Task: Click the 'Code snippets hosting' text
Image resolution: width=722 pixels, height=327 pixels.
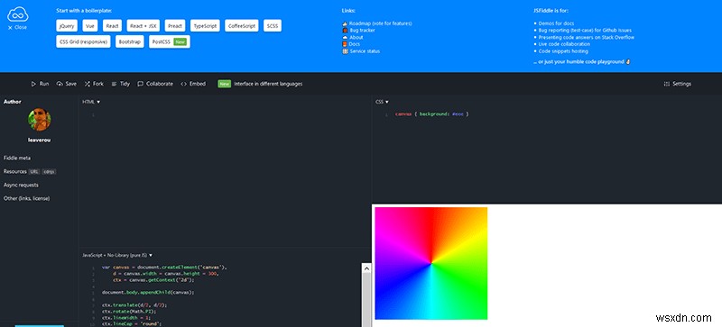Action: pos(563,51)
